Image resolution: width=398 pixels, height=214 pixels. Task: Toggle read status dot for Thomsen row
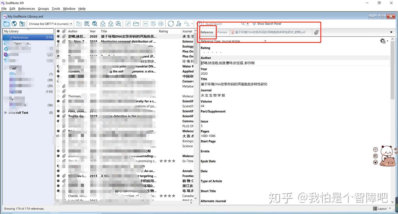pyautogui.click(x=58, y=96)
